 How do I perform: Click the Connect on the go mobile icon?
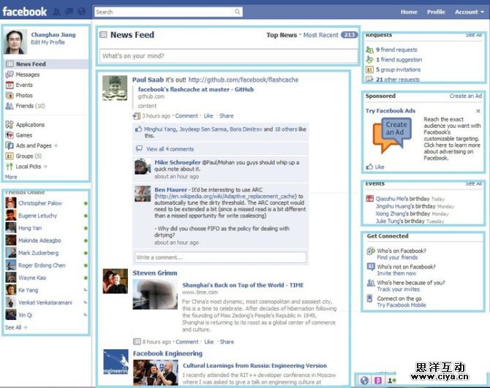pos(369,298)
